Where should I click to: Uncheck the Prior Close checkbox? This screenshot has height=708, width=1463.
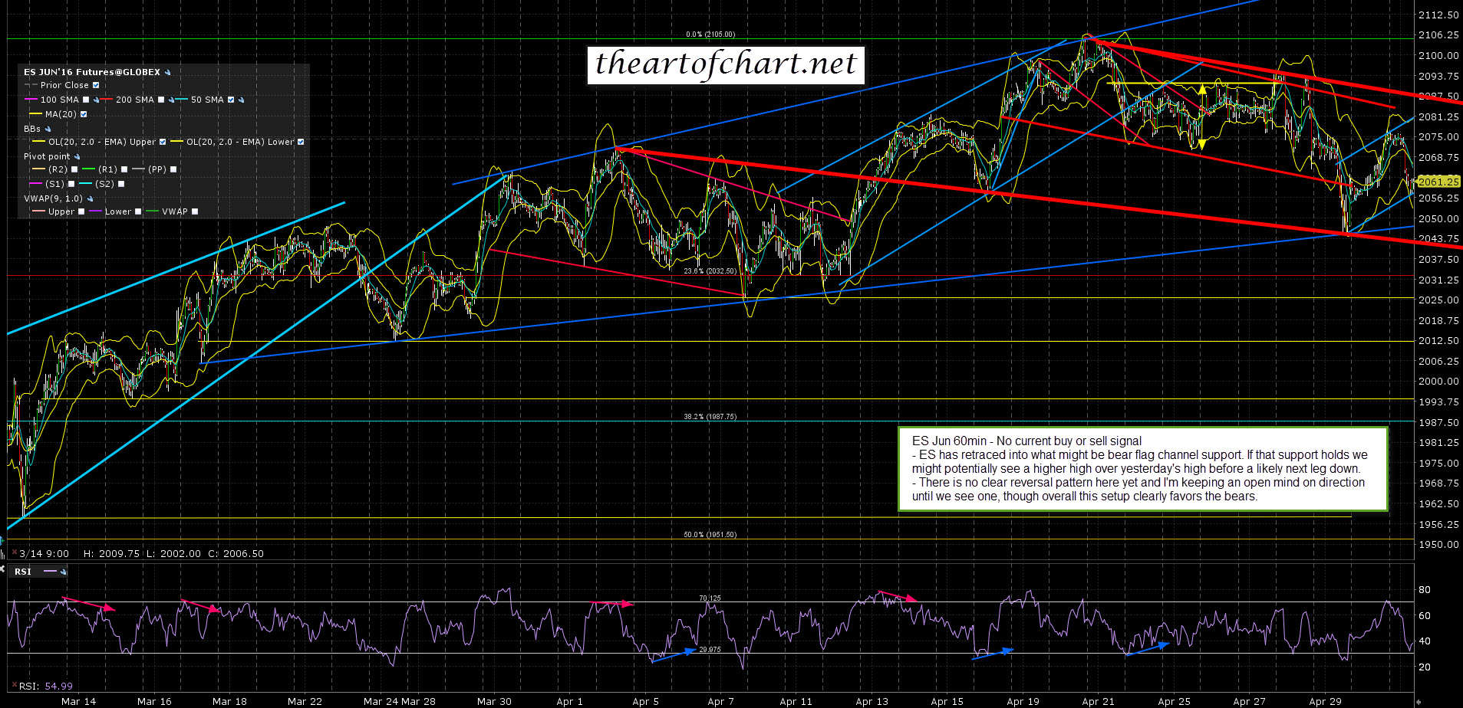[x=96, y=86]
